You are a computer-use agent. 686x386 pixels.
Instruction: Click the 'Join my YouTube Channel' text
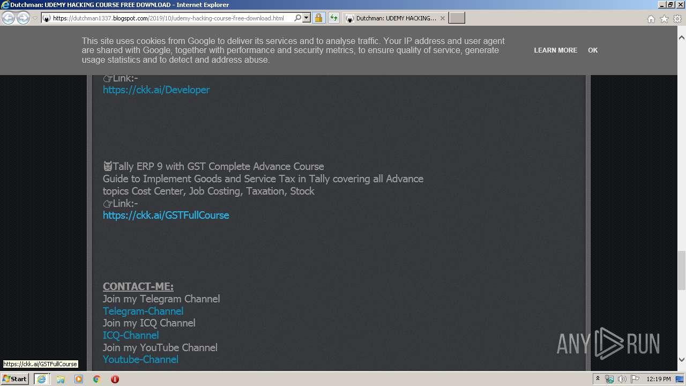[x=160, y=348]
